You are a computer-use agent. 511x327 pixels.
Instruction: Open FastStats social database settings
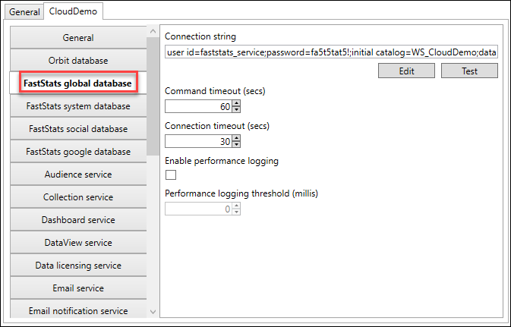pos(78,129)
